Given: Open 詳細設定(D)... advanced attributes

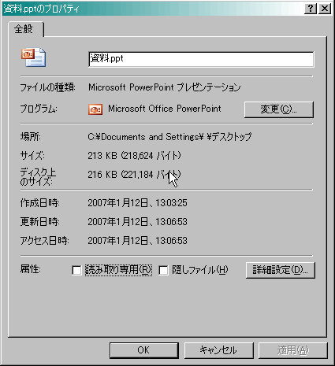Looking at the screenshot, I should coord(280,270).
